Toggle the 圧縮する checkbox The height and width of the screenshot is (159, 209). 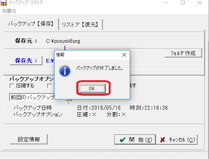click(x=12, y=86)
